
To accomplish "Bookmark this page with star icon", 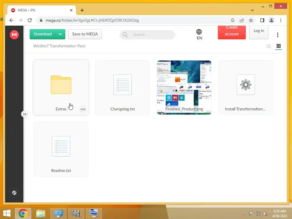I will pos(251,20).
